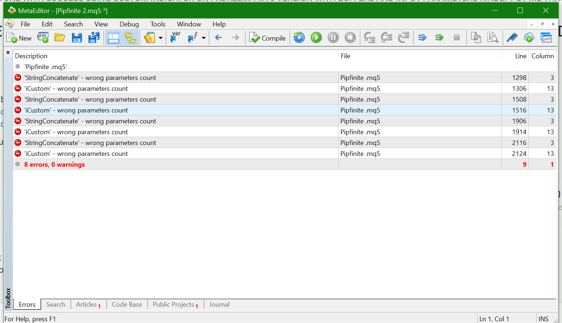This screenshot has width=562, height=323.
Task: Select the StringConcatenate error at line 1906
Action: coord(284,121)
